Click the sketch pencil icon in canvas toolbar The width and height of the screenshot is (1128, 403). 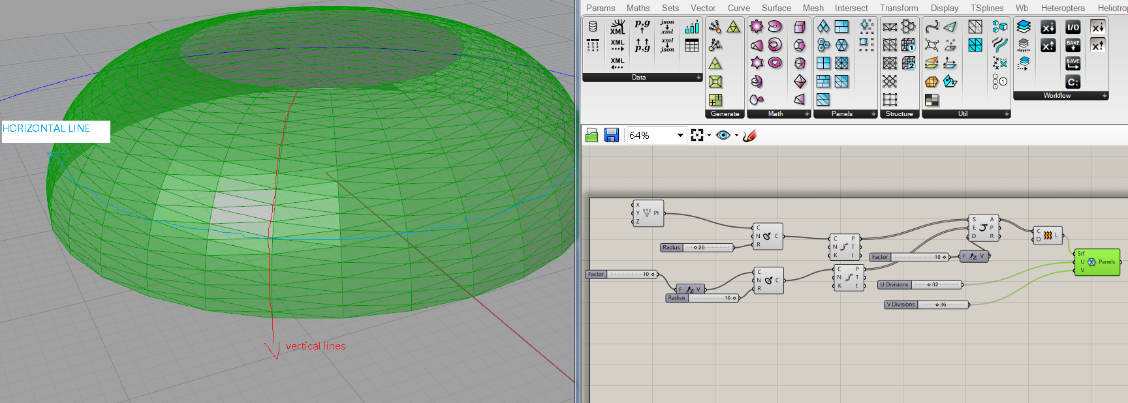pos(749,135)
